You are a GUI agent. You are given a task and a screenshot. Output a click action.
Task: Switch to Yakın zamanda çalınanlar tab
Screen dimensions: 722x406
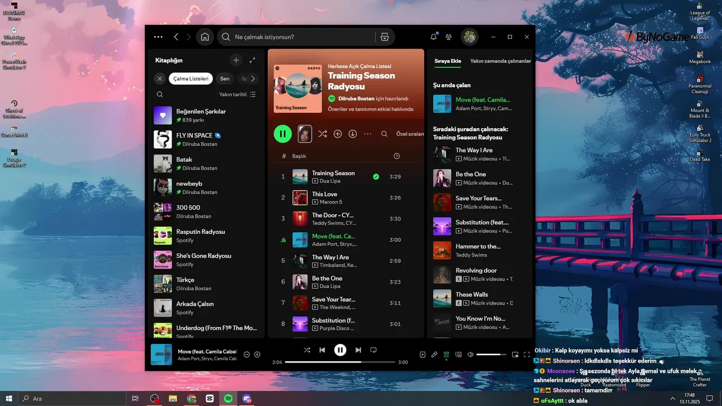(500, 61)
